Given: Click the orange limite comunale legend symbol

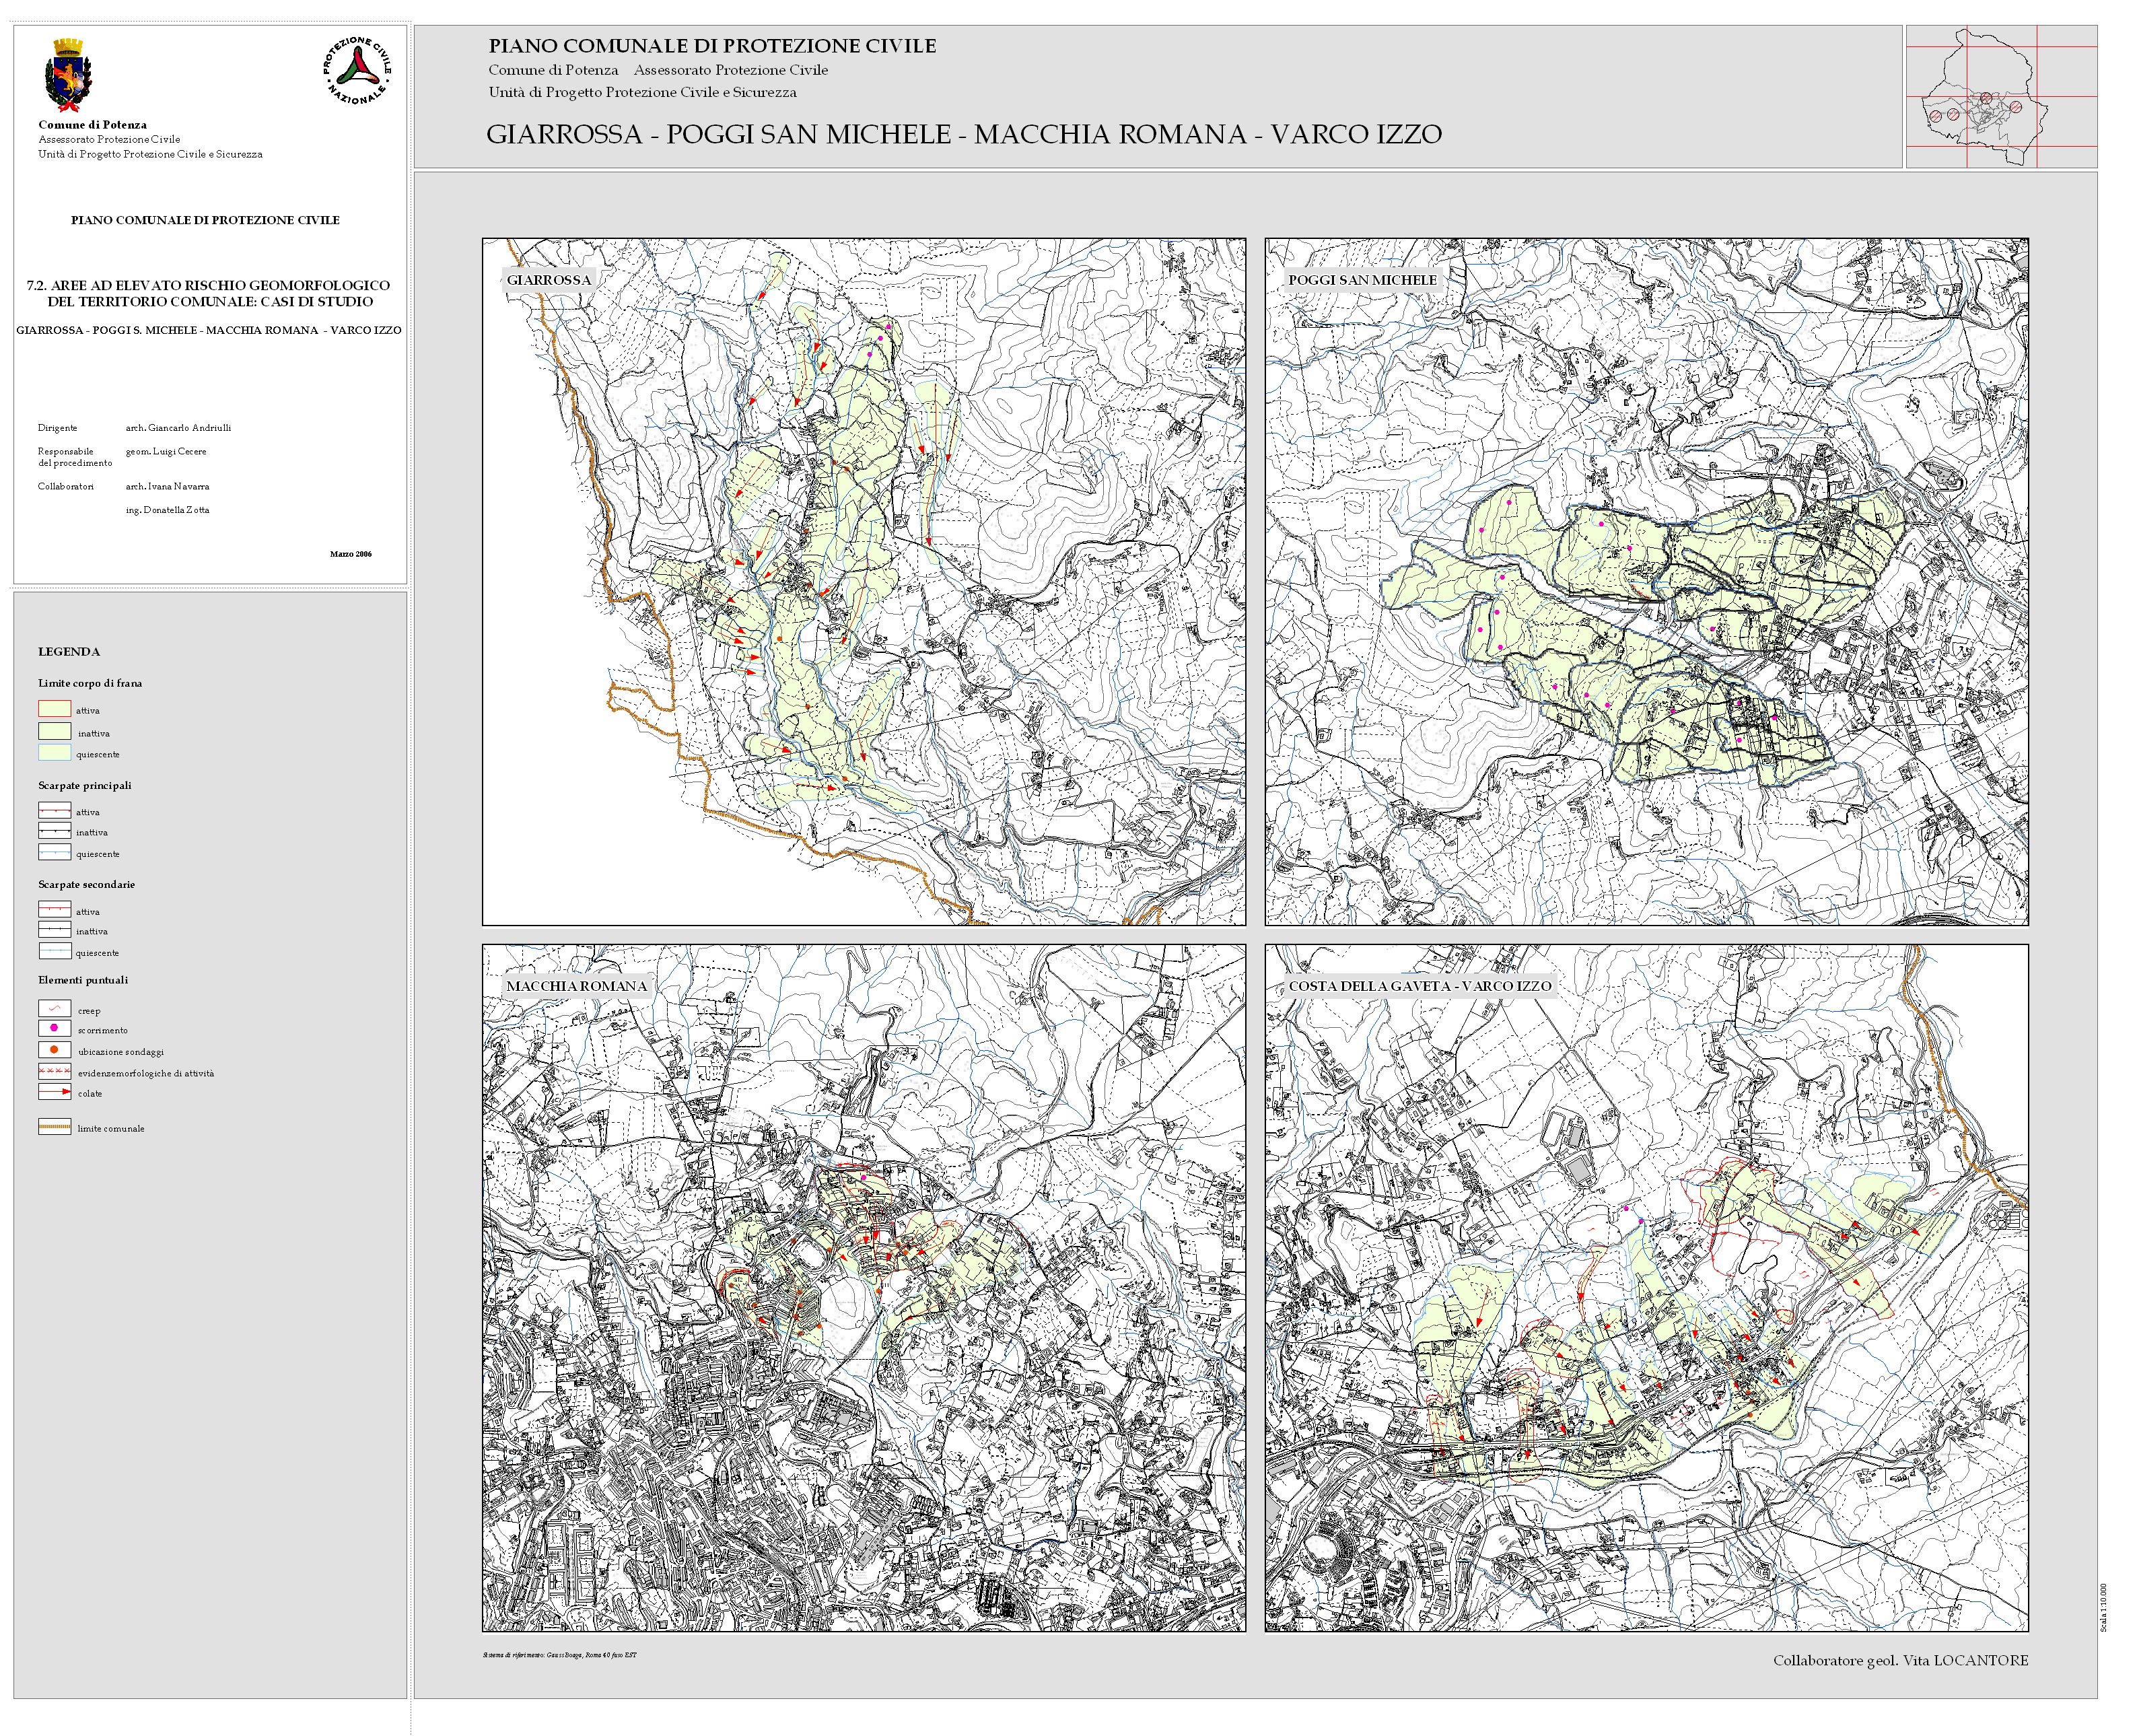Looking at the screenshot, I should click(54, 1127).
